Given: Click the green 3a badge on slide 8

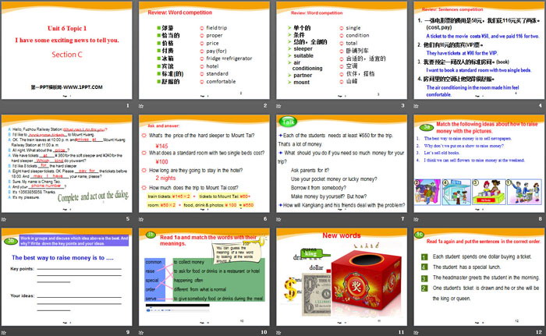Looking at the screenshot, I should click(x=427, y=127).
